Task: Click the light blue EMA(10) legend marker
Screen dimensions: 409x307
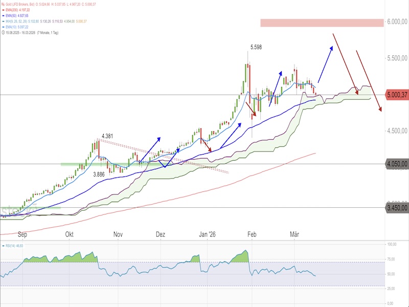Action: coord(3,27)
